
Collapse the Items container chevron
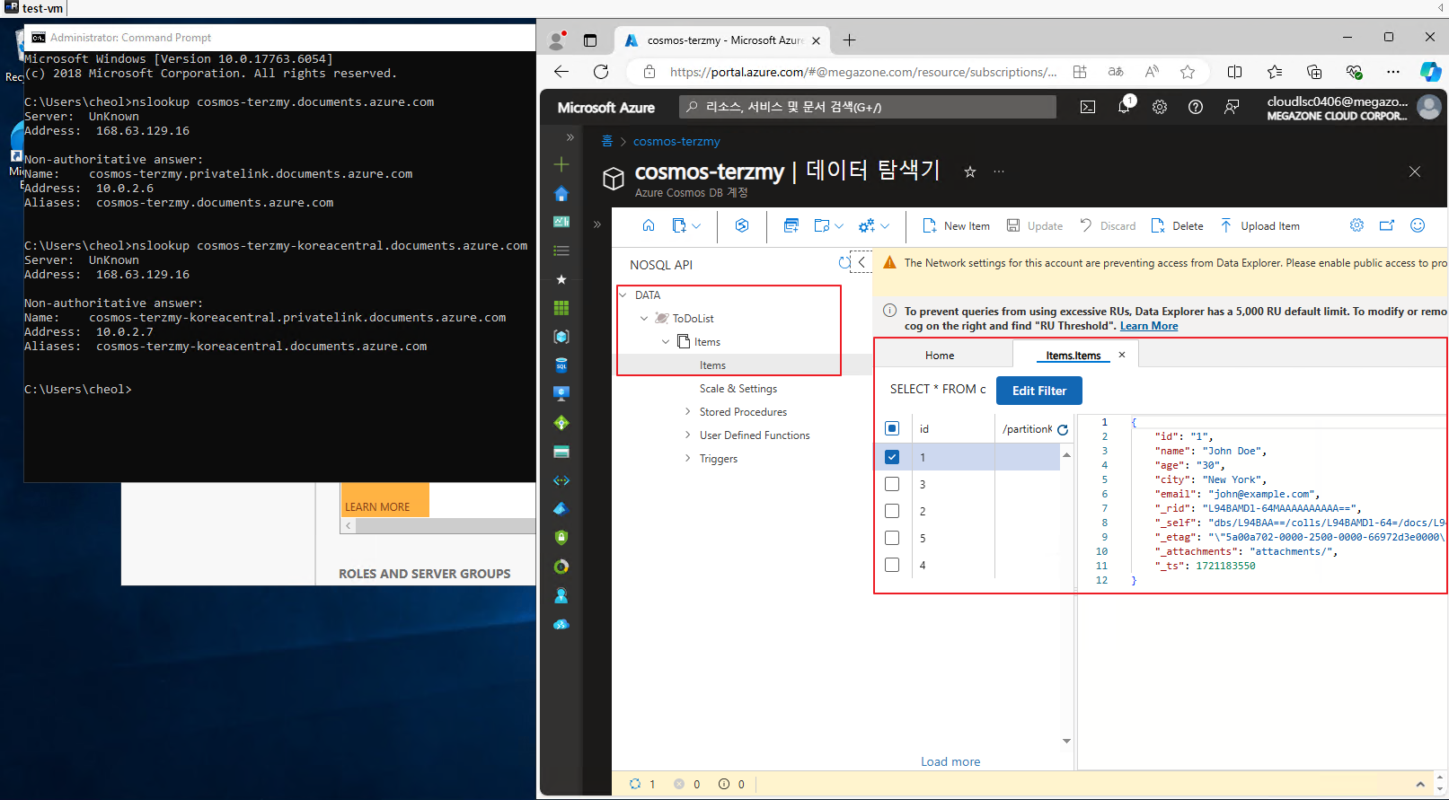(666, 341)
